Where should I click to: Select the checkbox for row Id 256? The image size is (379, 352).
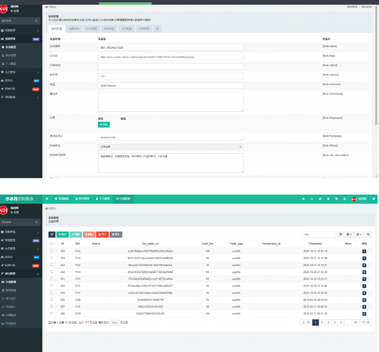click(52, 313)
